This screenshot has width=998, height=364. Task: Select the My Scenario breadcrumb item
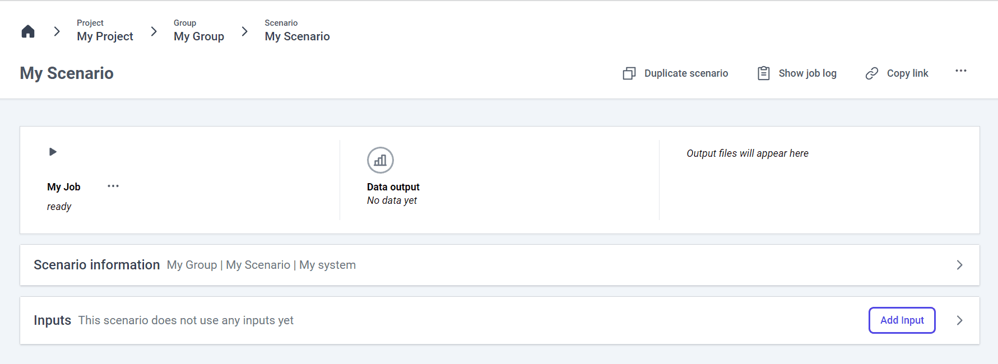pyautogui.click(x=297, y=36)
